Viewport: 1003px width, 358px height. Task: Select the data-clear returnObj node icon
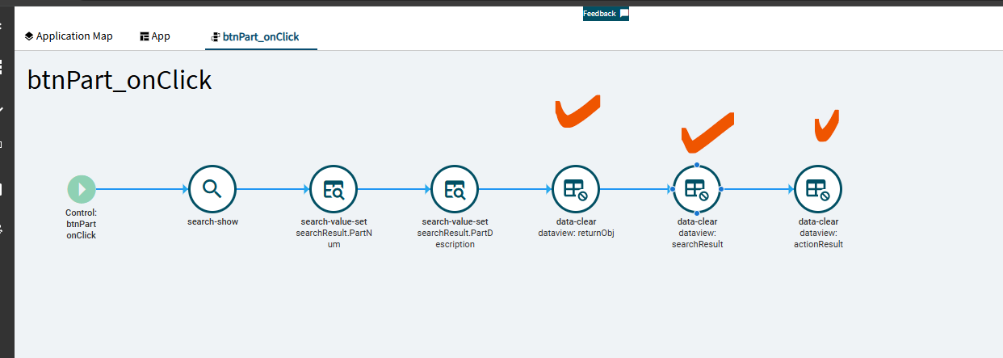click(576, 189)
